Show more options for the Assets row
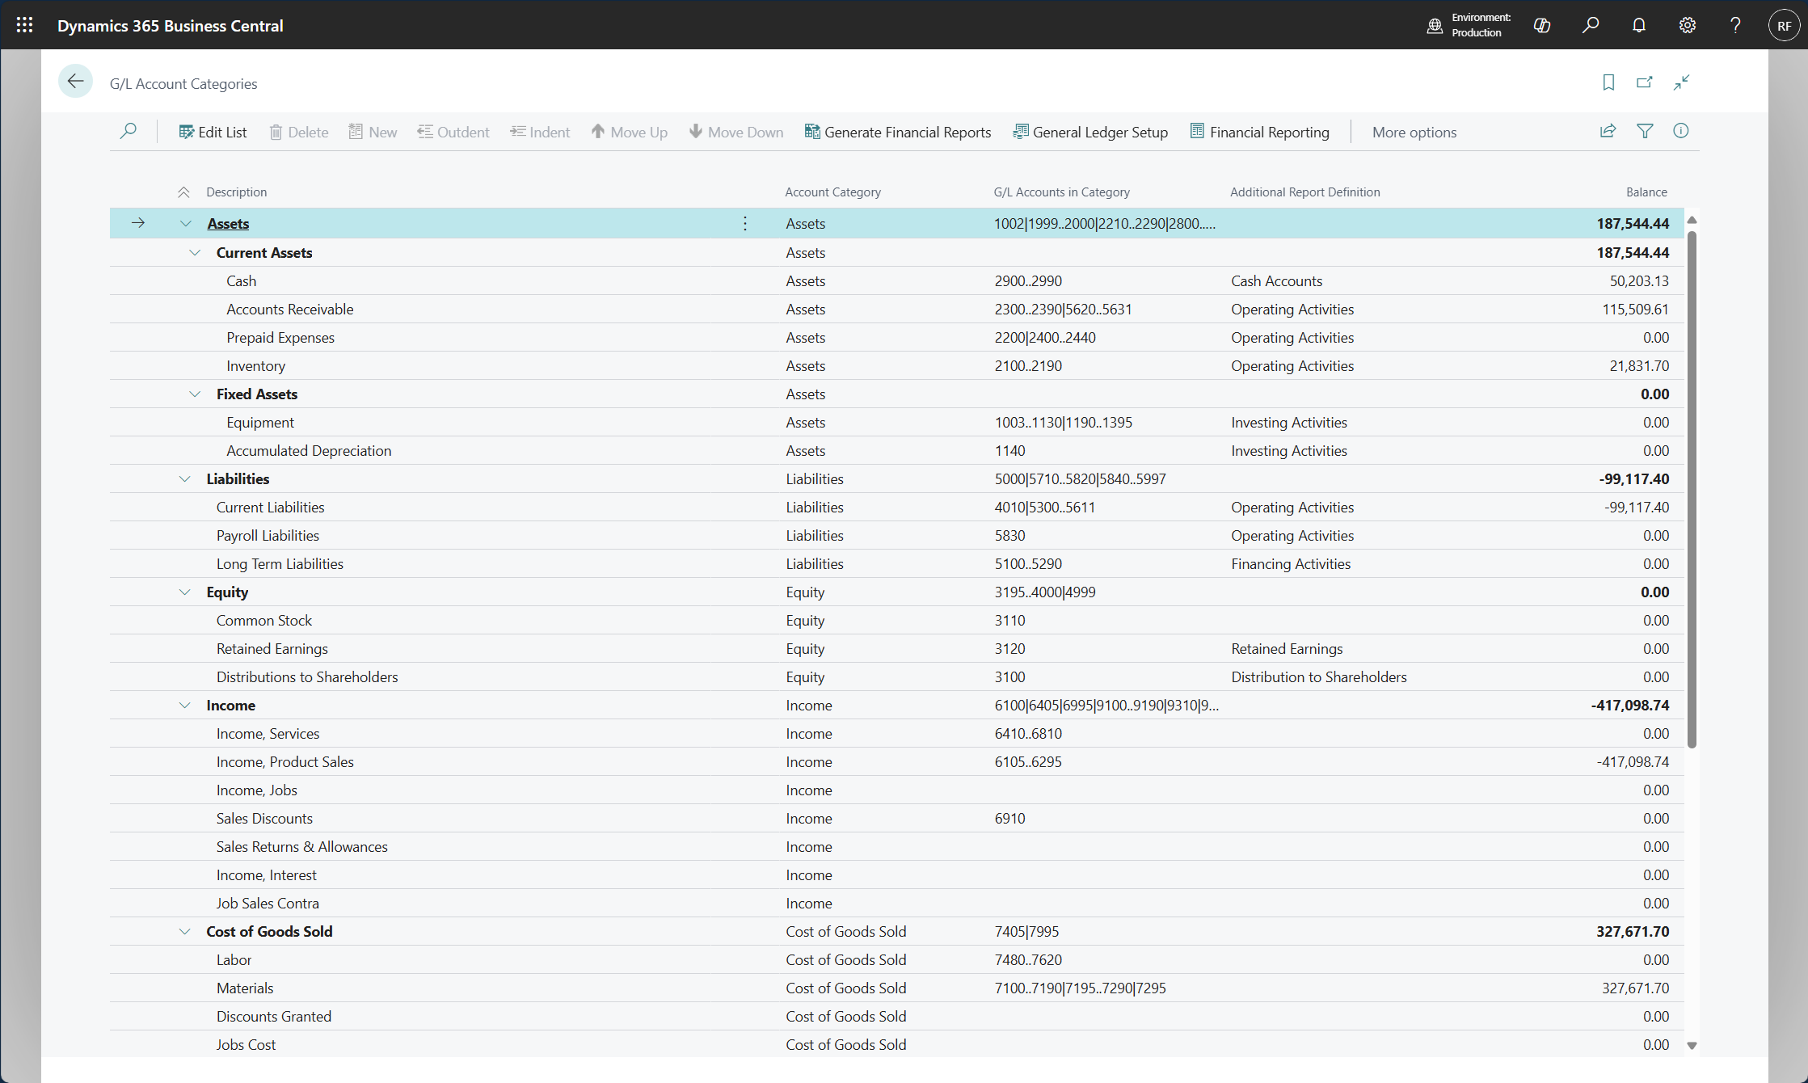 (x=745, y=223)
